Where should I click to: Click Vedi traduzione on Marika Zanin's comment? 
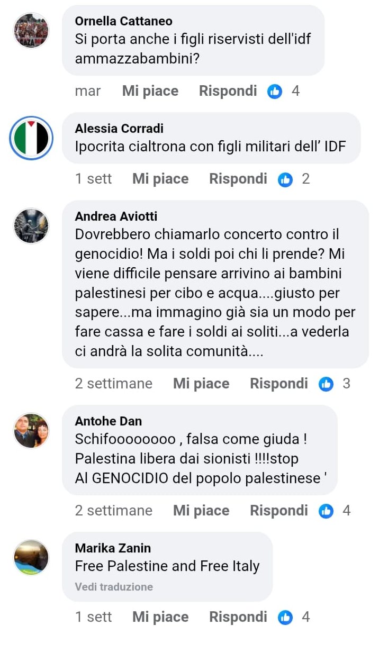click(114, 587)
